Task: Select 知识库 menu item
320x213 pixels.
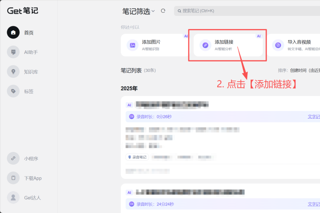Action: 31,72
